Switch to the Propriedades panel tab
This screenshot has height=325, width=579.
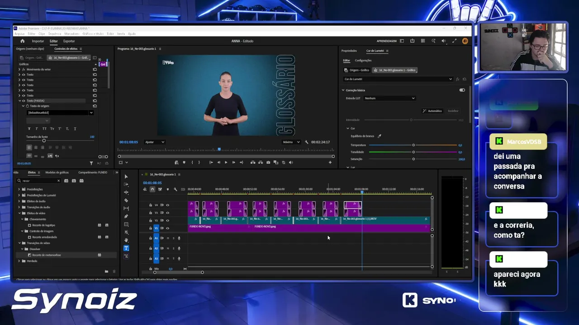tap(349, 51)
